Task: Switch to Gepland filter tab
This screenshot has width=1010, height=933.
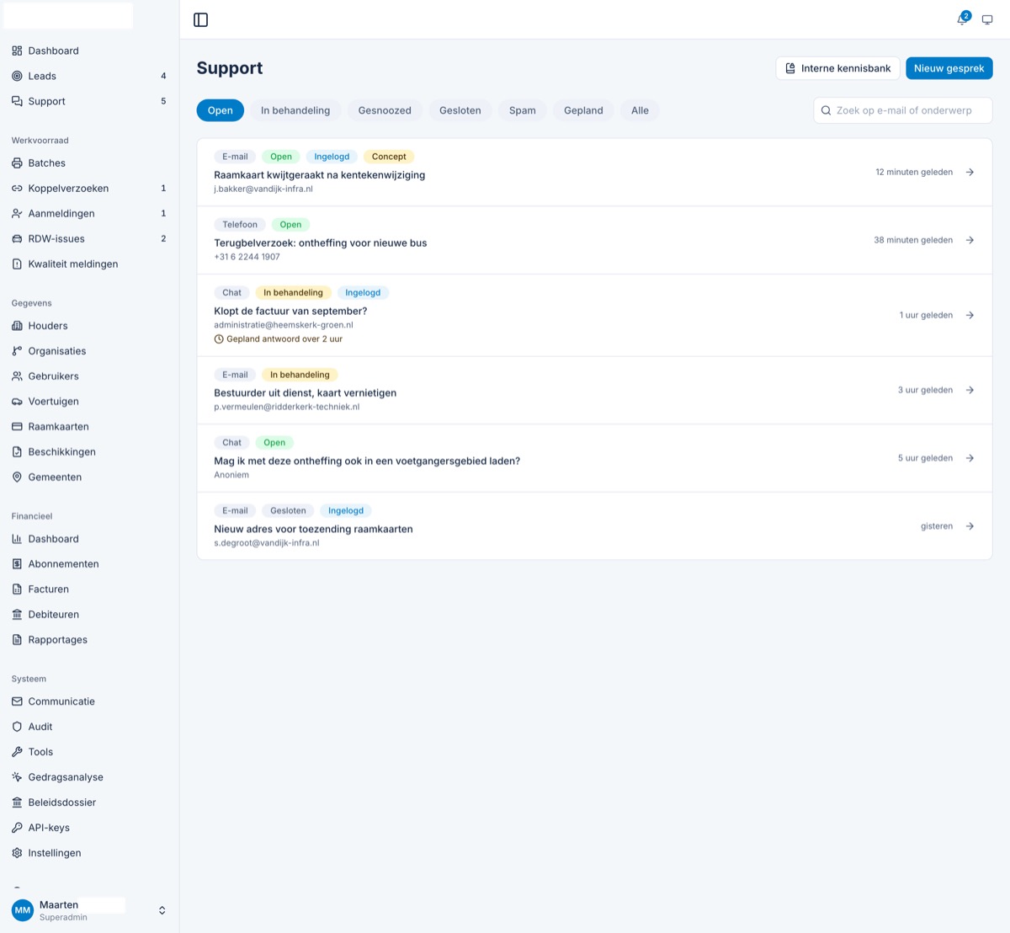Action: click(583, 110)
